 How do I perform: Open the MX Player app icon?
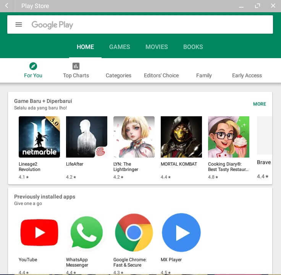click(x=181, y=233)
